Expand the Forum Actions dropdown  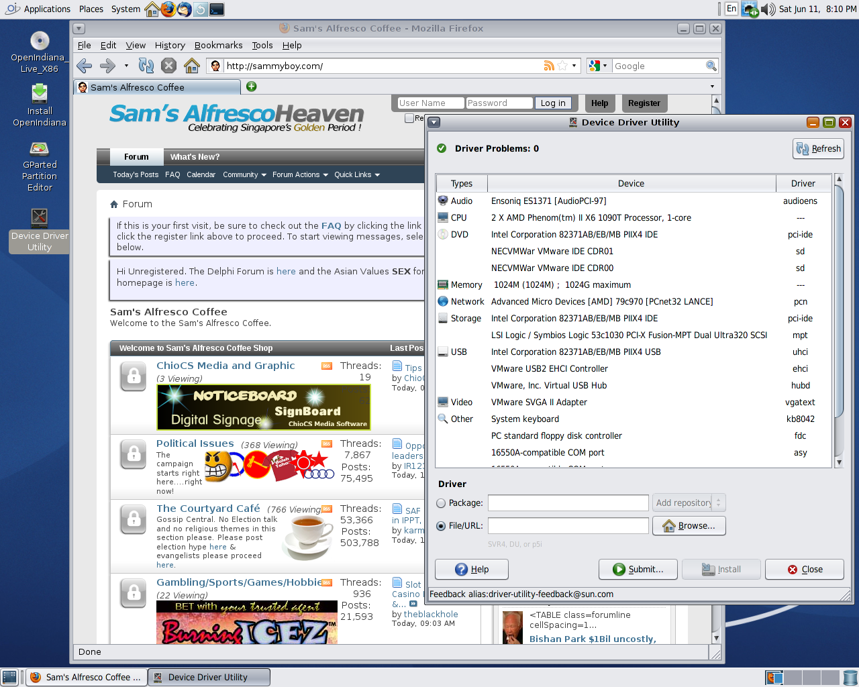tap(300, 174)
